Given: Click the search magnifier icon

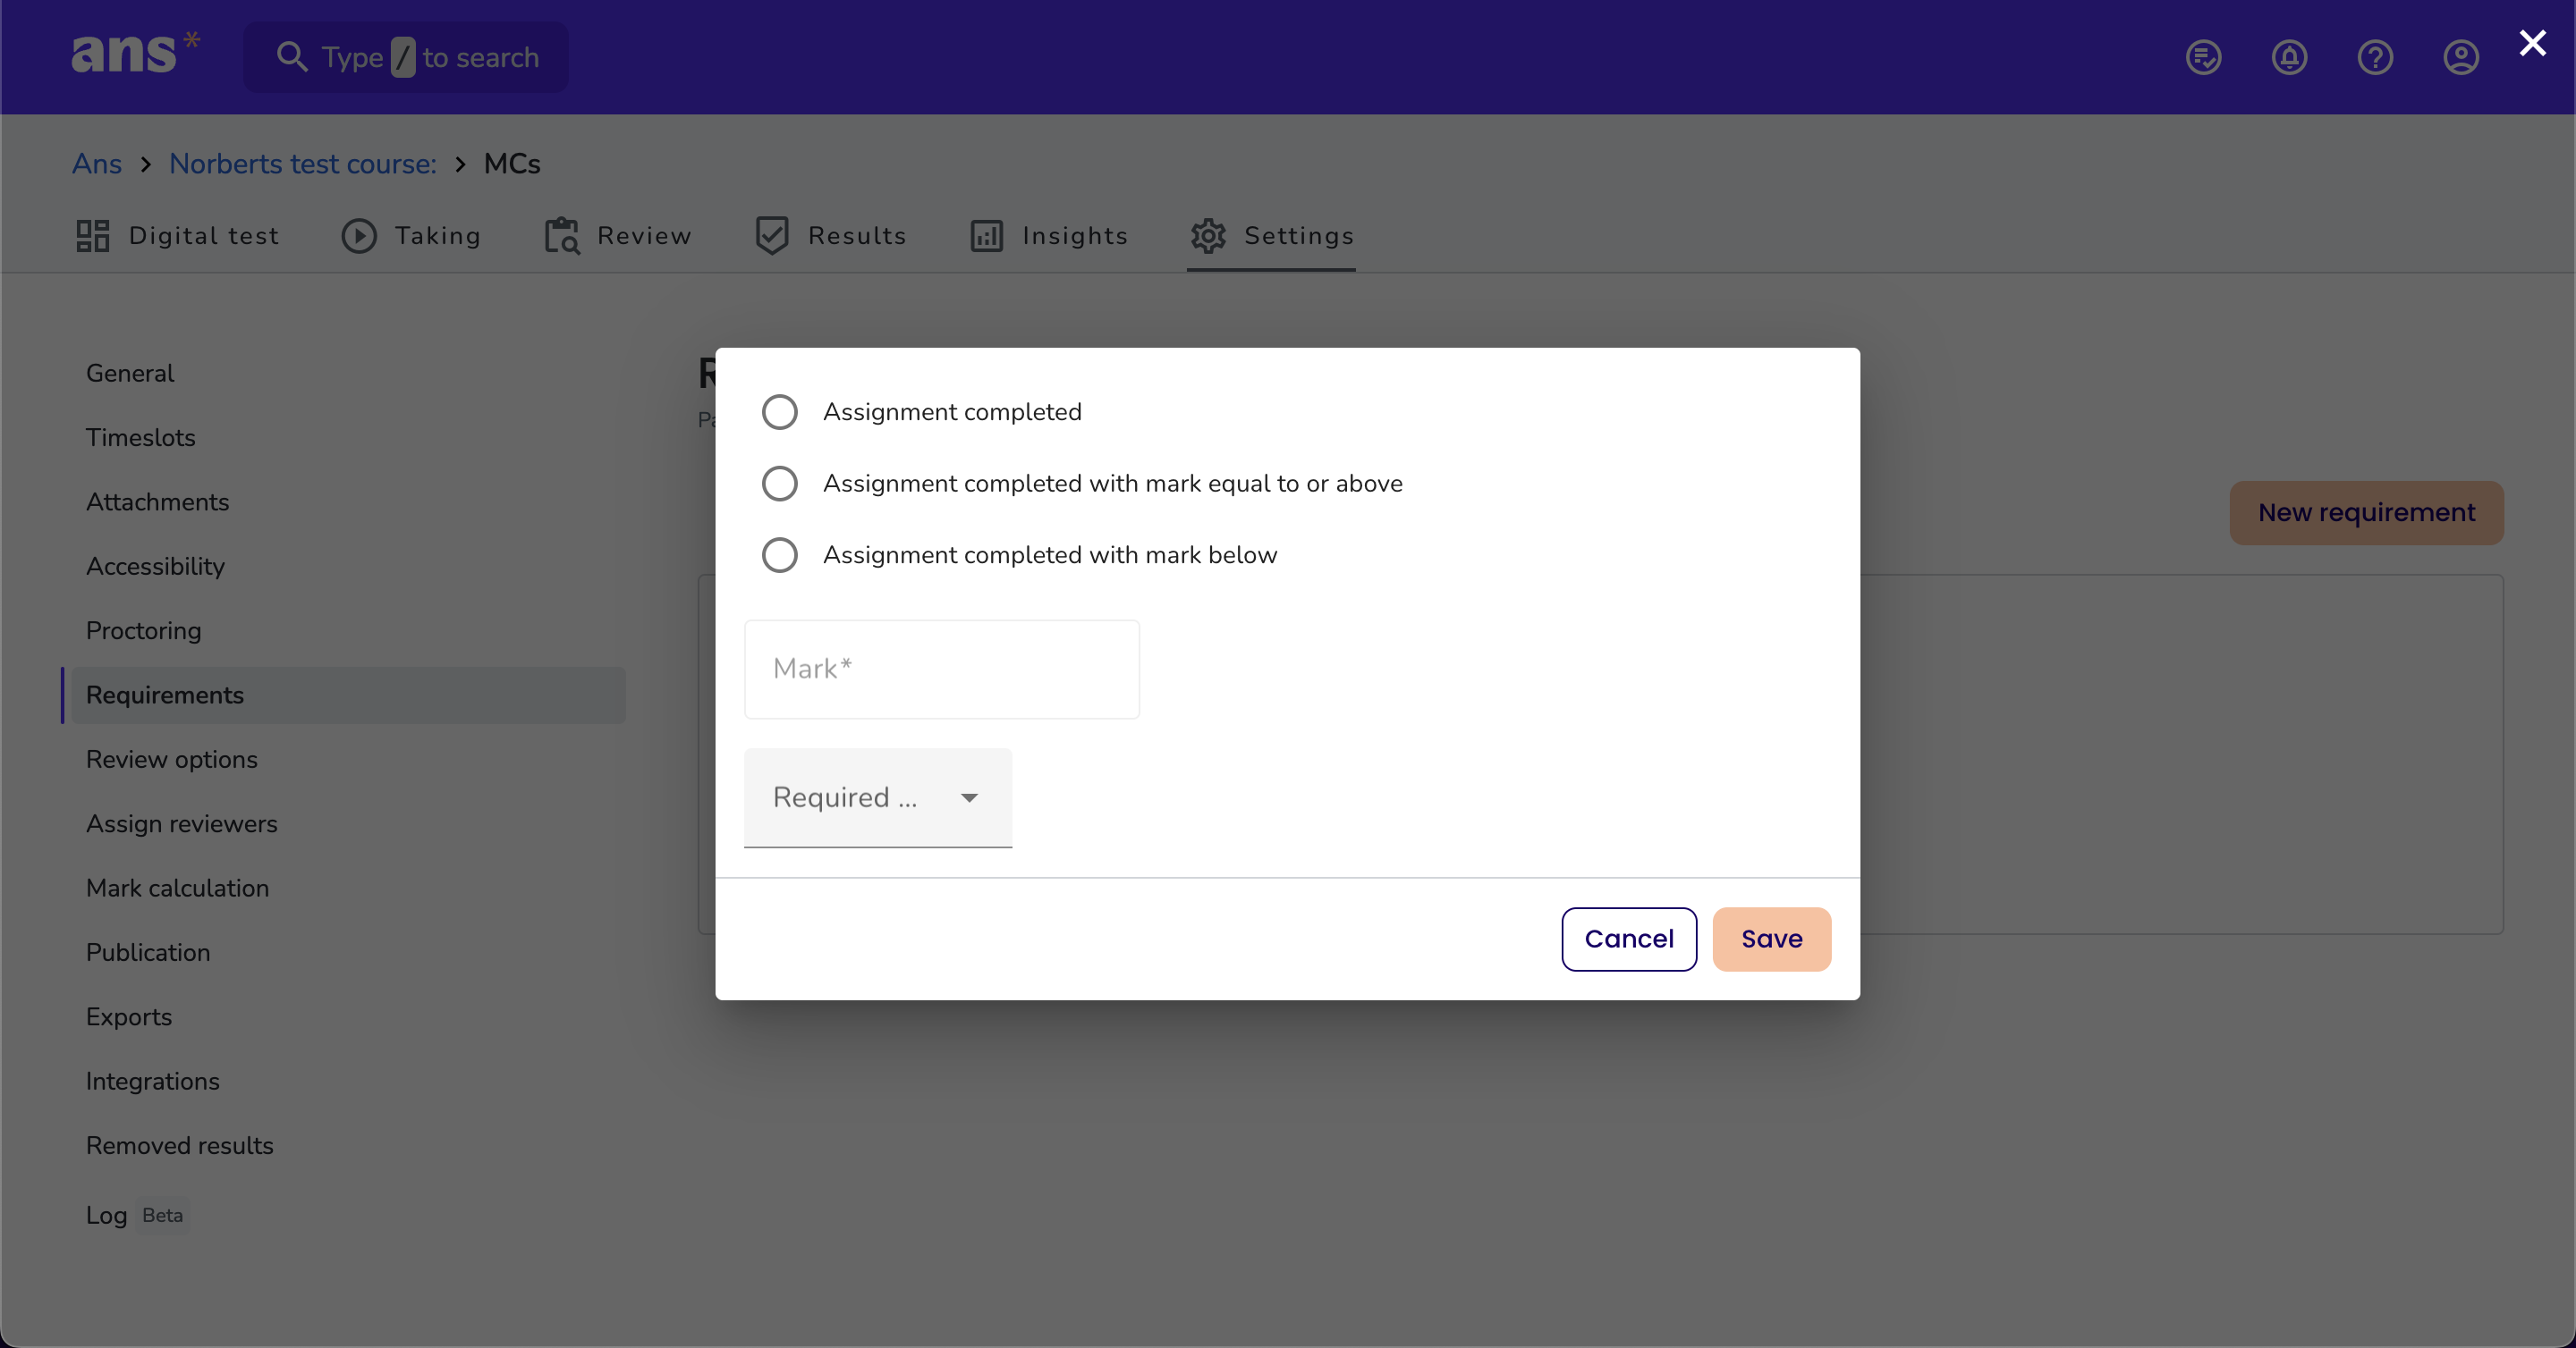Looking at the screenshot, I should 291,57.
